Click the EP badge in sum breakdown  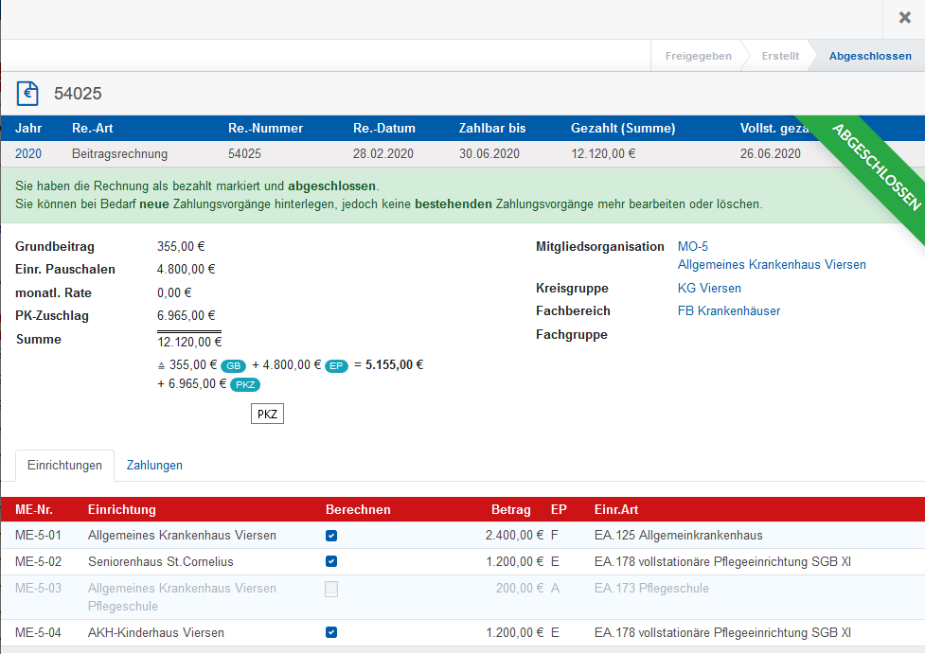click(336, 365)
